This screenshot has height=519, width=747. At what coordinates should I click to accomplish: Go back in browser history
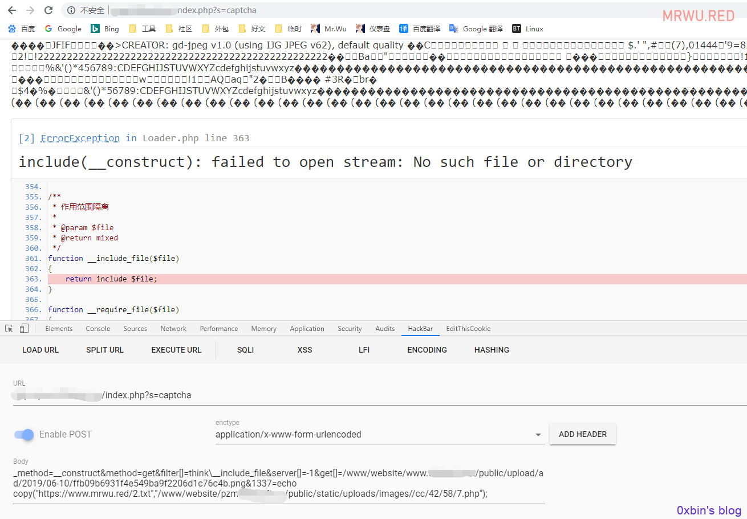click(12, 10)
